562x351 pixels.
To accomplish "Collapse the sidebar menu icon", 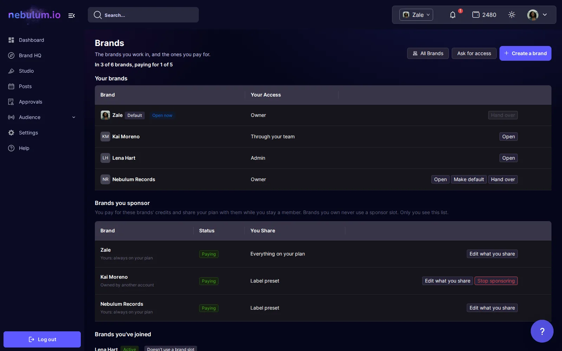I will (72, 15).
